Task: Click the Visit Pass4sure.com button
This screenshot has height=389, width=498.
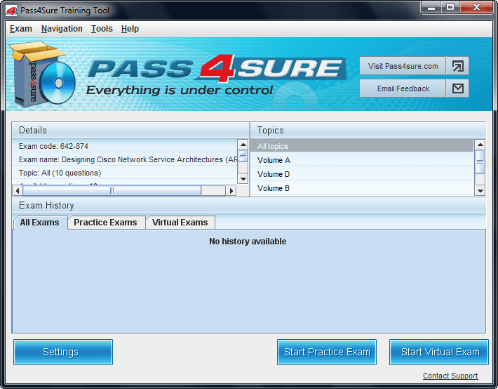Action: pyautogui.click(x=403, y=66)
